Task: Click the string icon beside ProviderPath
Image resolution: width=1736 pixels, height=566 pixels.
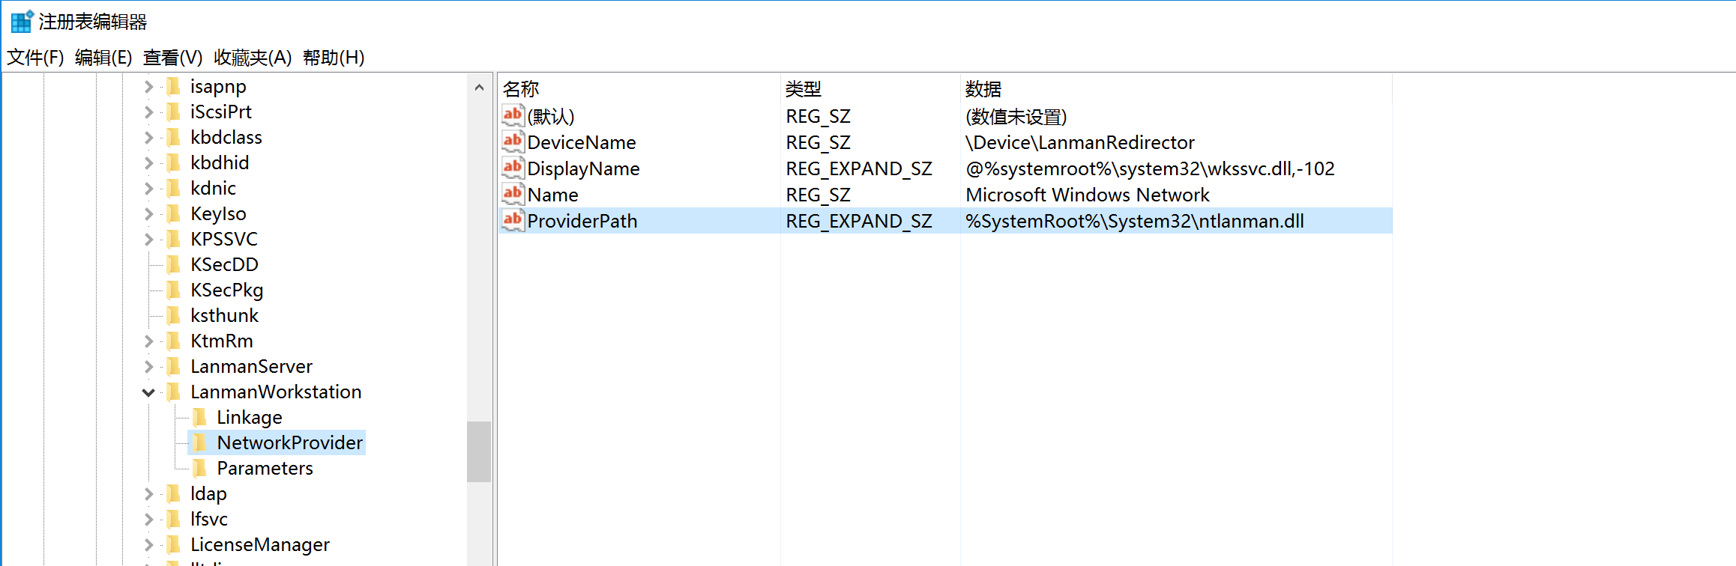Action: tap(513, 220)
